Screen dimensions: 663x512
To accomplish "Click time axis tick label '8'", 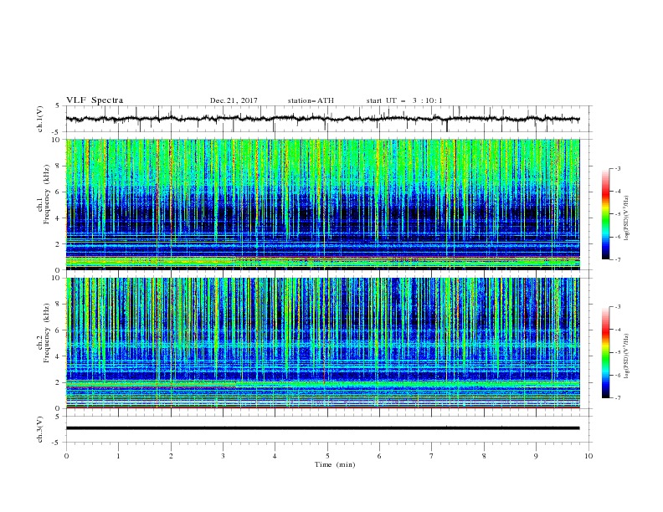I will (x=484, y=456).
